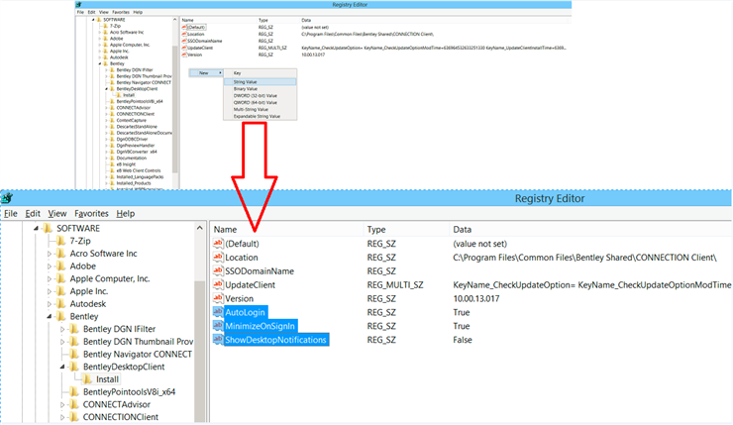Click the False data cell for ShowDesktopNotifications
The image size is (733, 425).
click(463, 340)
